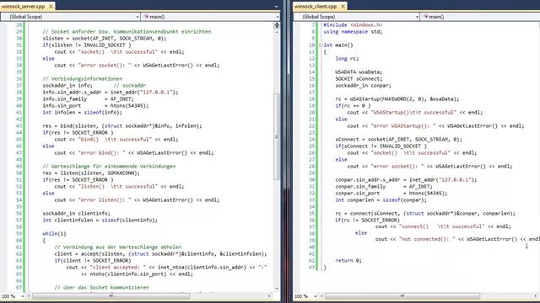540x303 pixels.
Task: Click the server pane scroll-up arrow
Action: tap(277, 32)
